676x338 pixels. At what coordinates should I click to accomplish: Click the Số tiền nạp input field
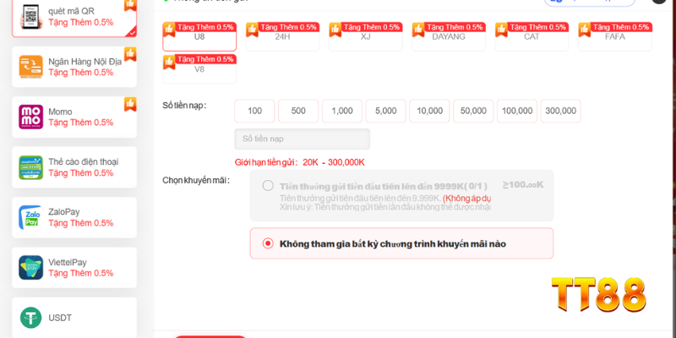pyautogui.click(x=302, y=139)
